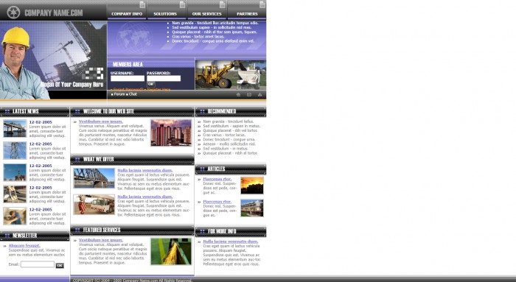
Task: Click the page icon above Solutions
Action: coord(182,4)
